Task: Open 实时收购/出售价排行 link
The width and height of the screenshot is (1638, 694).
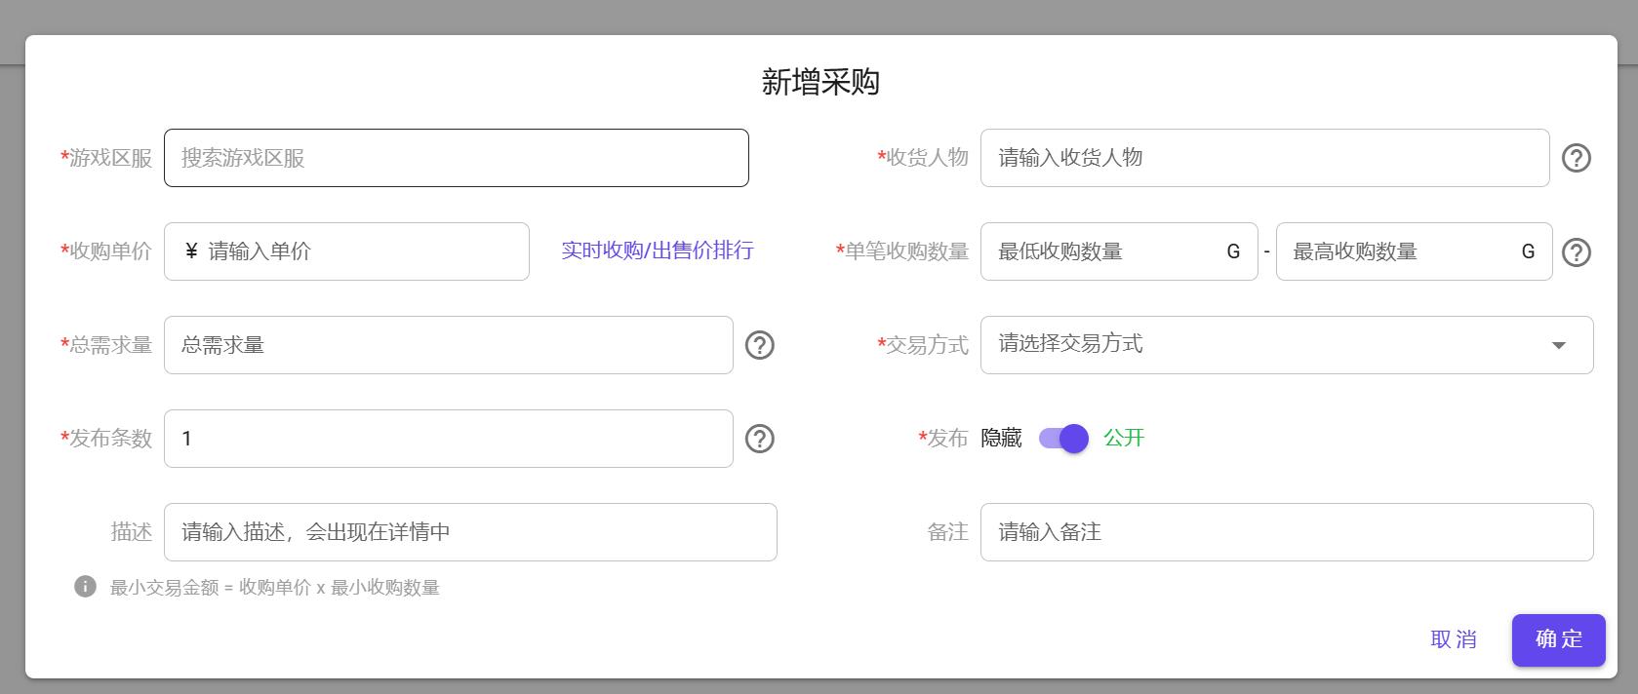Action: 657,251
